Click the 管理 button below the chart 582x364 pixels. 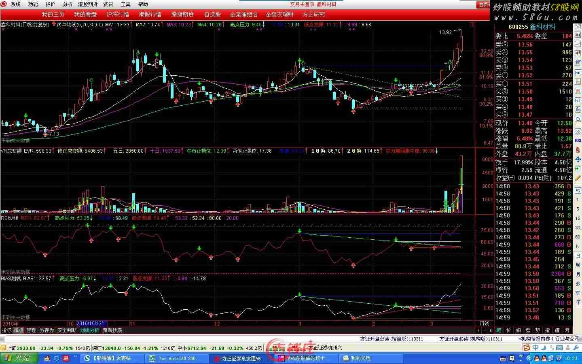point(31,330)
